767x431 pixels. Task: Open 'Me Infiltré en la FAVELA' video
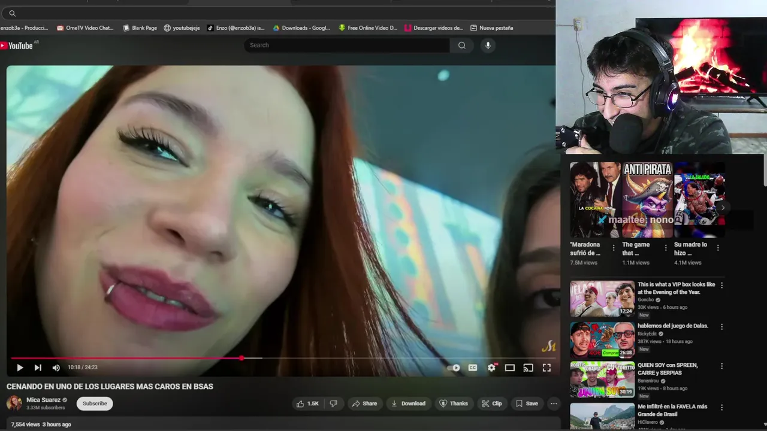[672, 410]
